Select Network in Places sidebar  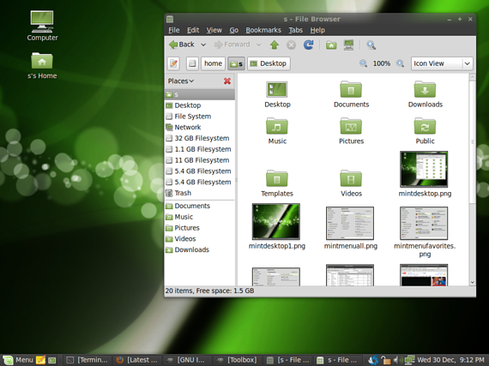tap(200, 127)
